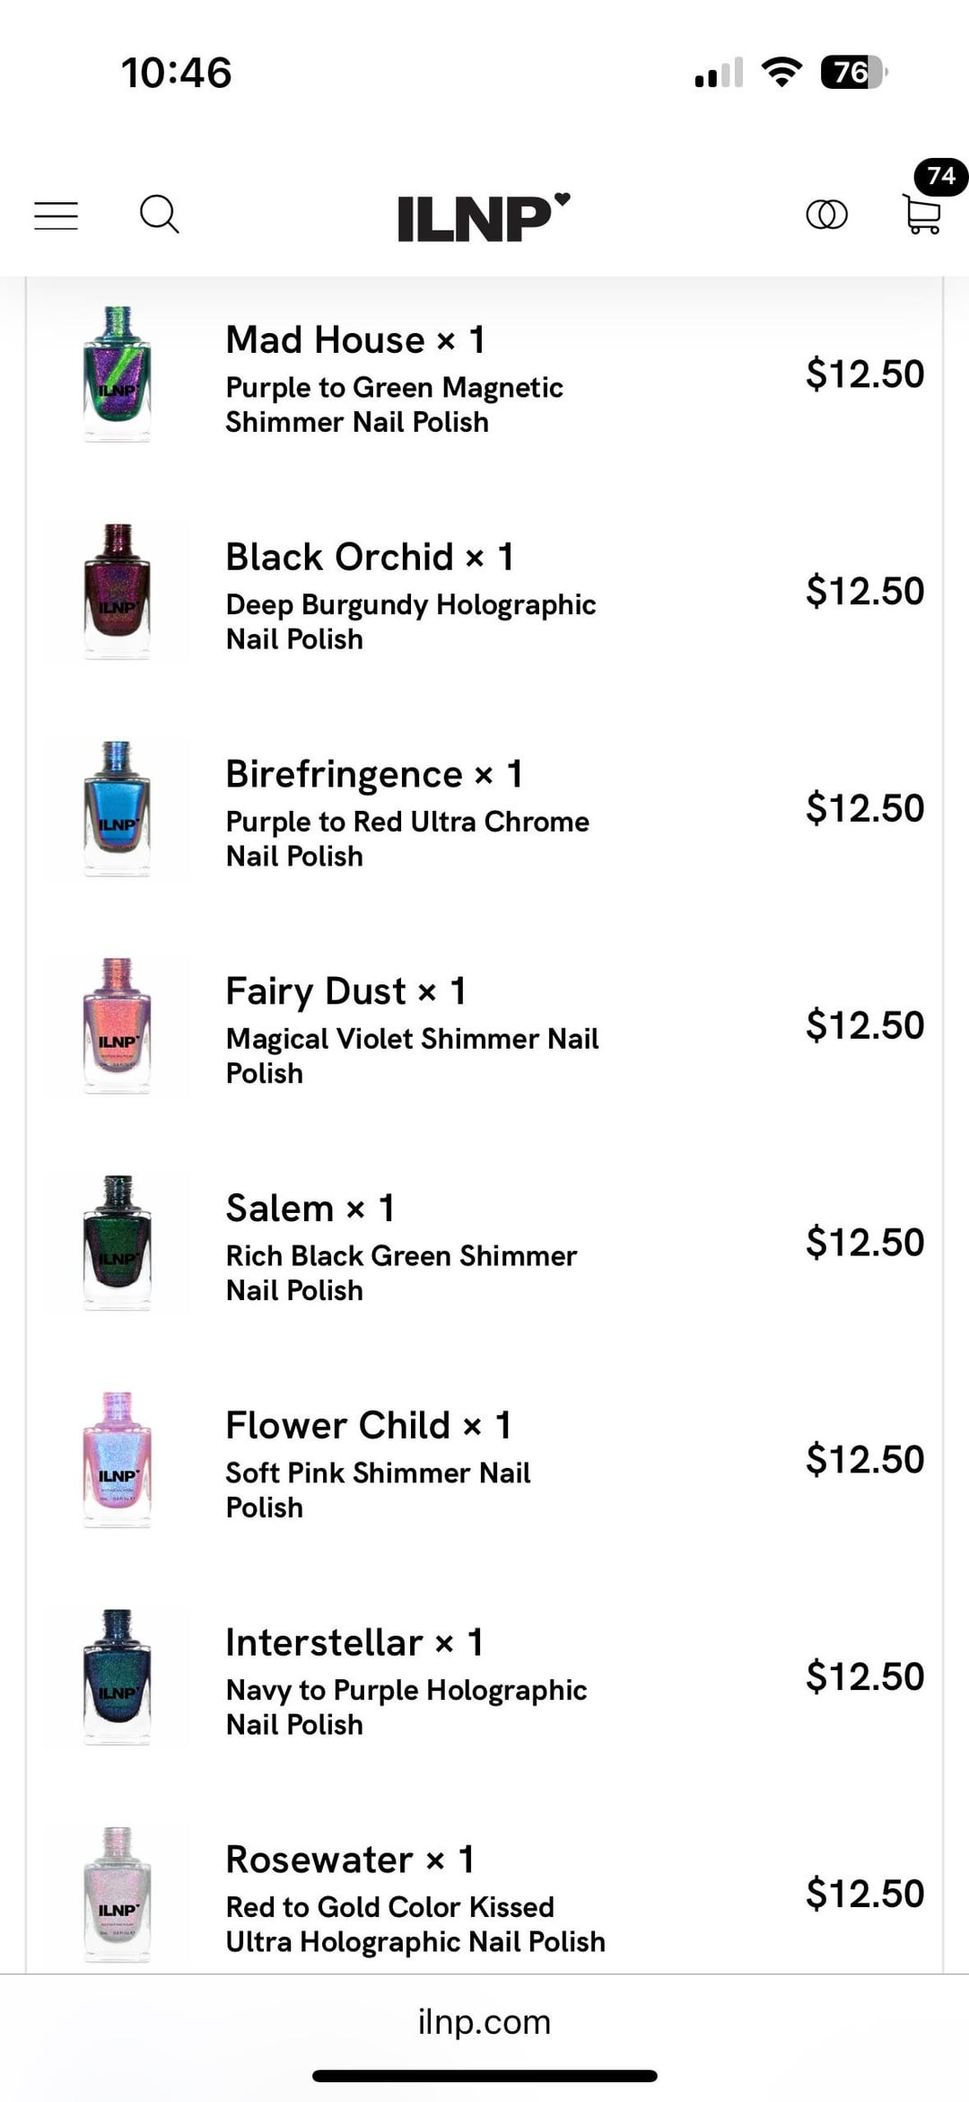Open the shopping cart with 74 items
969x2102 pixels.
(921, 215)
